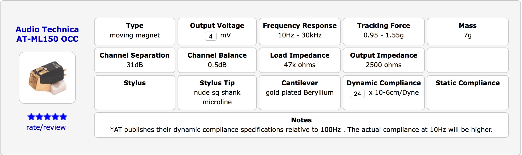Select the Tracking Force cell
The width and height of the screenshot is (522, 155).
pyautogui.click(x=384, y=32)
